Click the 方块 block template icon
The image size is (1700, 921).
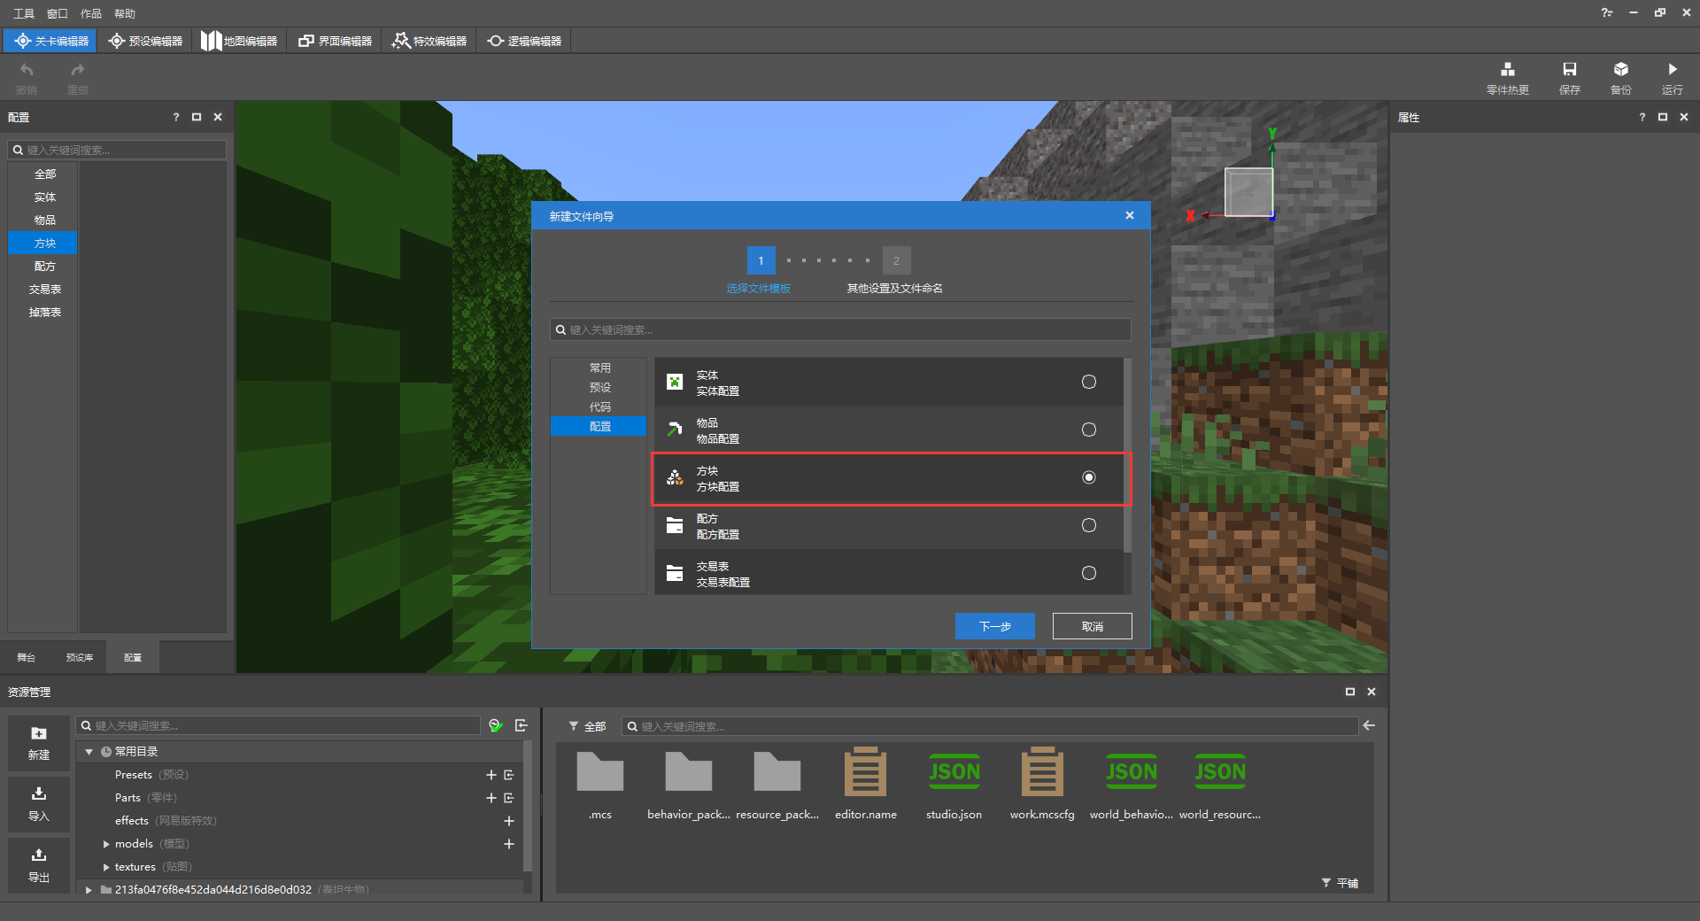point(675,477)
